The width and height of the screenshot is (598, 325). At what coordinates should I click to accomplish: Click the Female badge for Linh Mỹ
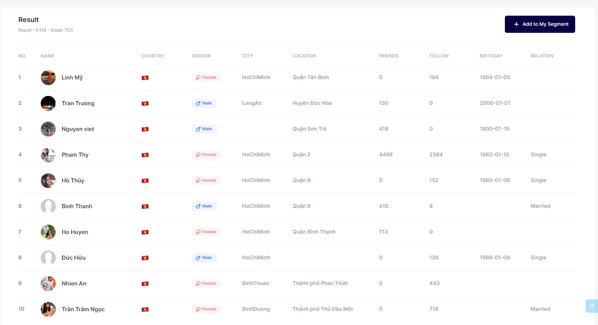[206, 78]
